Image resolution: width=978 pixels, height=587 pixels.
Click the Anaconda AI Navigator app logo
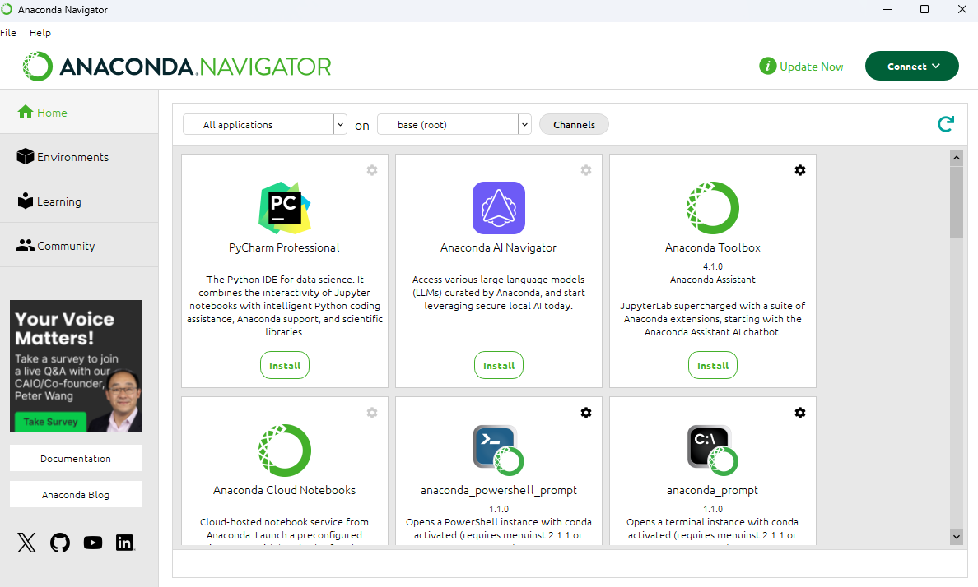pyautogui.click(x=498, y=208)
